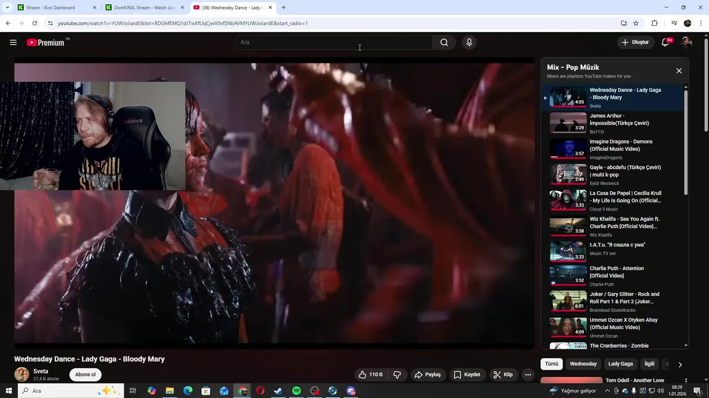Play James Arthur Impossible thumbnail

pos(568,123)
